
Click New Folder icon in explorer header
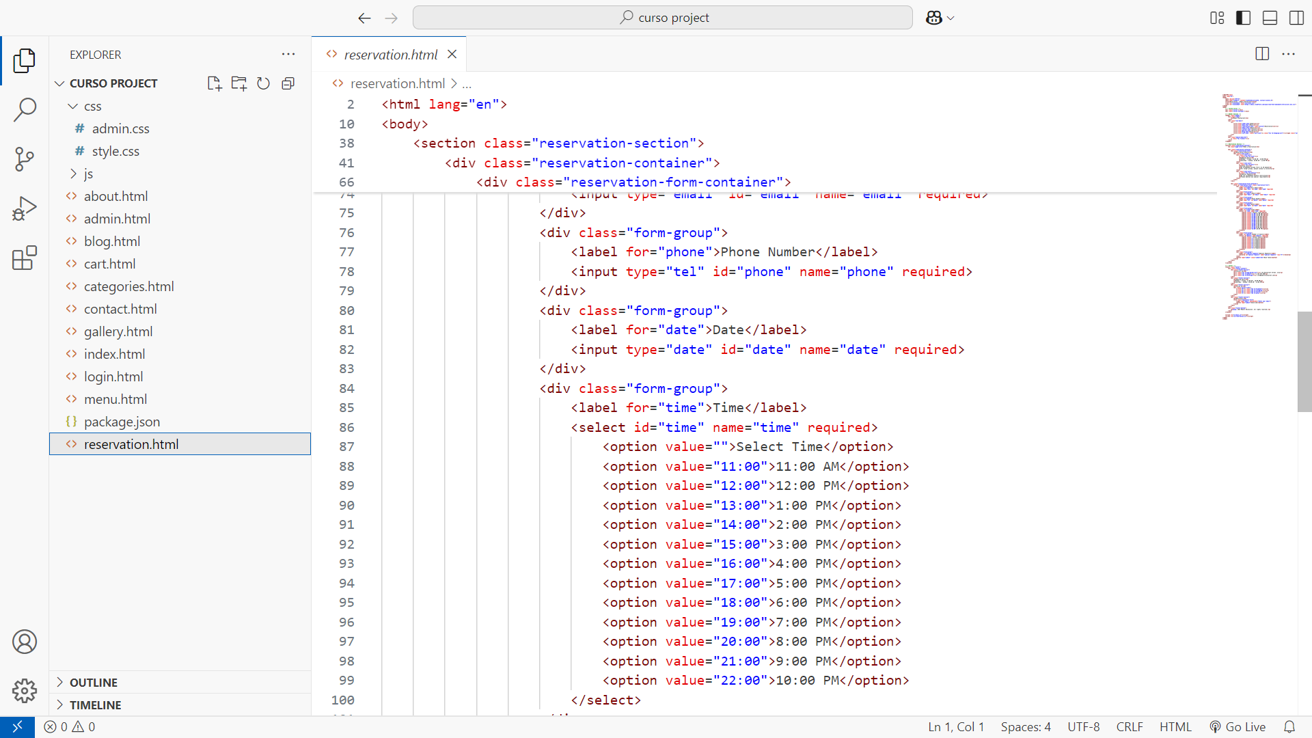pyautogui.click(x=239, y=83)
